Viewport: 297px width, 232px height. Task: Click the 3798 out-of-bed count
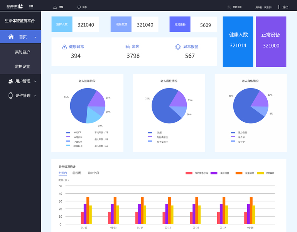[133, 56]
